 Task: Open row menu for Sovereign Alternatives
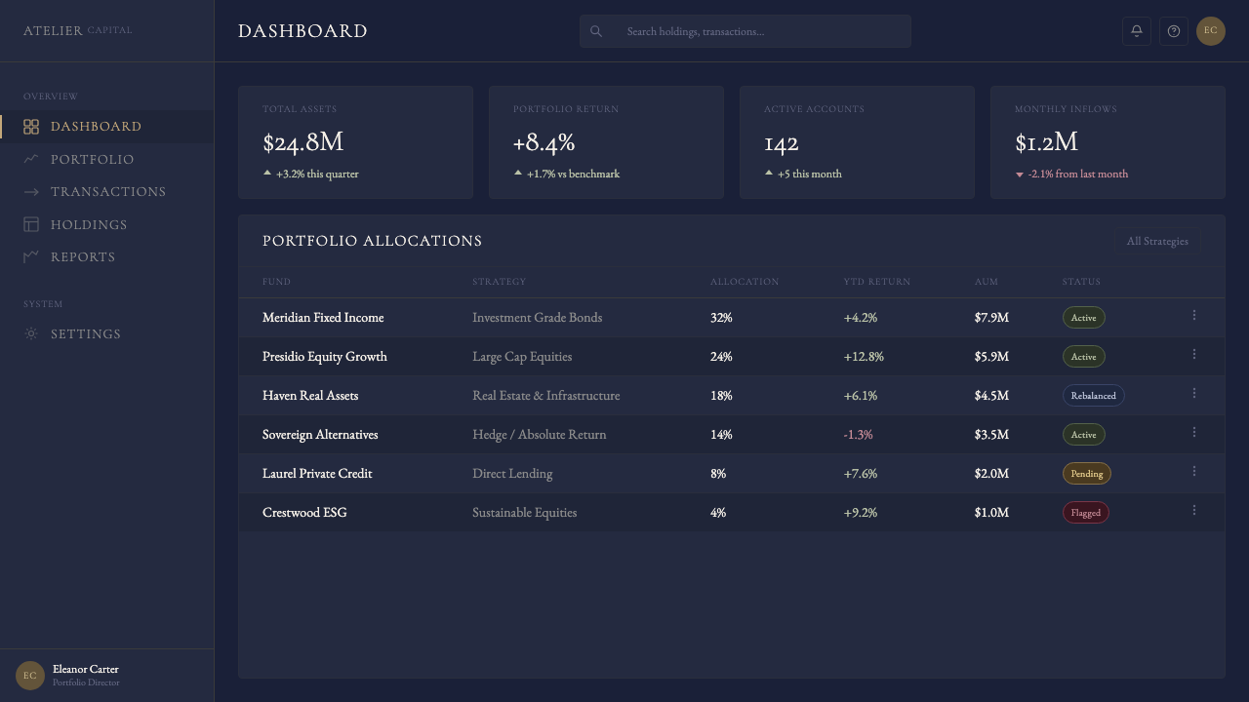click(x=1194, y=432)
